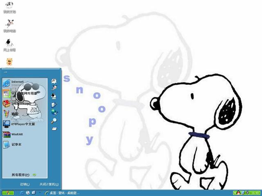Open My Documents icon in start menu right column
This screenshot has width=262, height=196.
54,81
